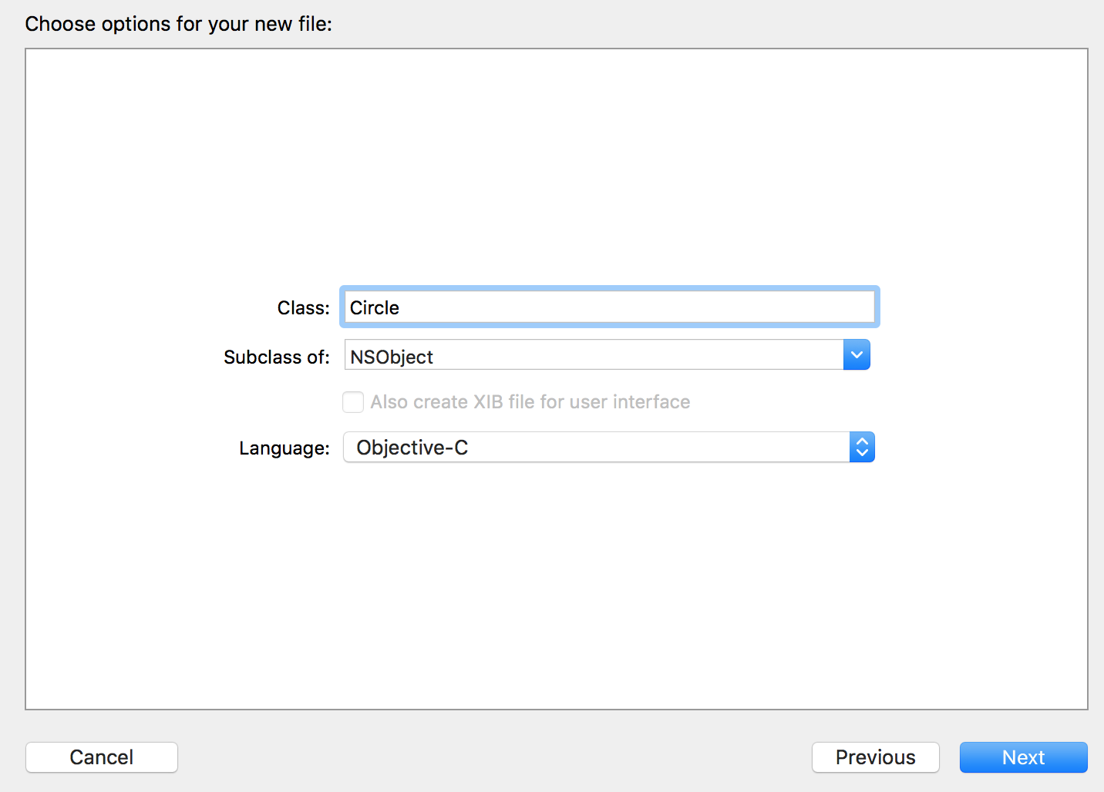This screenshot has height=792, width=1104.
Task: Click the blank area below the Language popup
Action: (x=555, y=586)
